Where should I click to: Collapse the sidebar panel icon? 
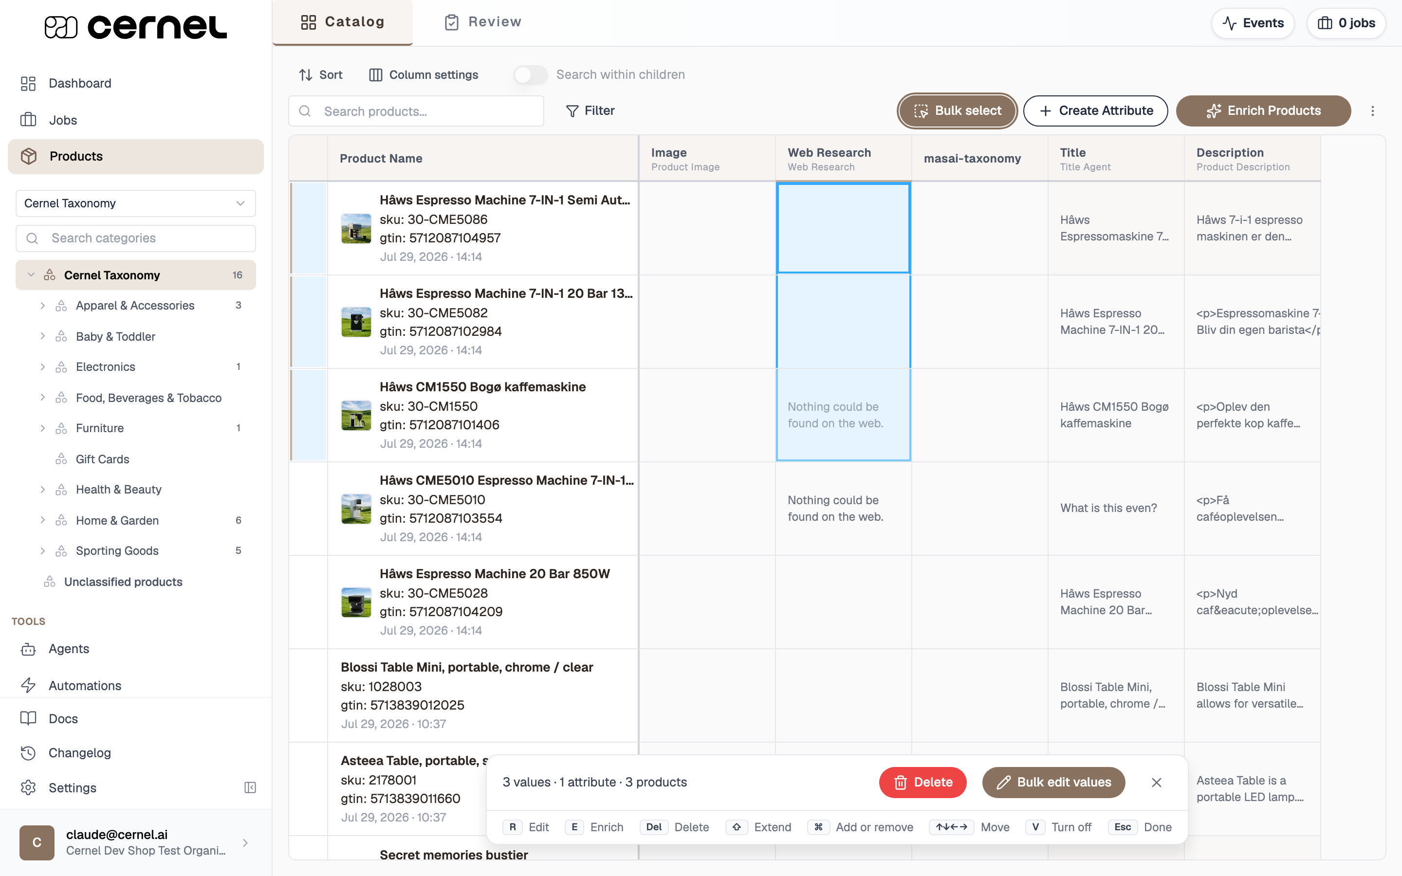point(250,787)
